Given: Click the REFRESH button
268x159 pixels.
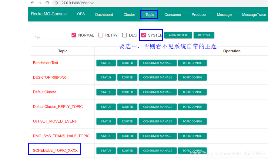Looking at the screenshot, I should [x=204, y=35].
